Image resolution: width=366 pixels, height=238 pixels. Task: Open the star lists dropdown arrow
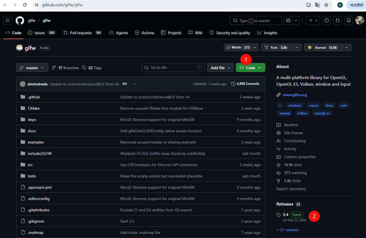pyautogui.click(x=347, y=47)
